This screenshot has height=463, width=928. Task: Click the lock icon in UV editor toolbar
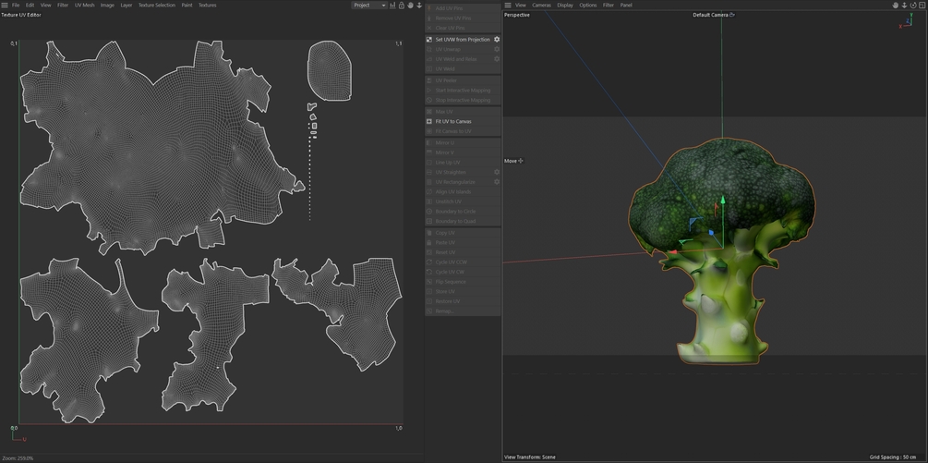tap(402, 5)
